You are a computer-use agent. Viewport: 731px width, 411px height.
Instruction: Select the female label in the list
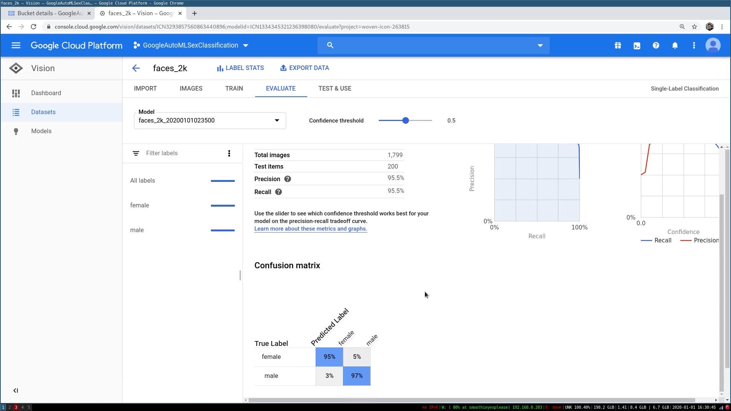[139, 205]
